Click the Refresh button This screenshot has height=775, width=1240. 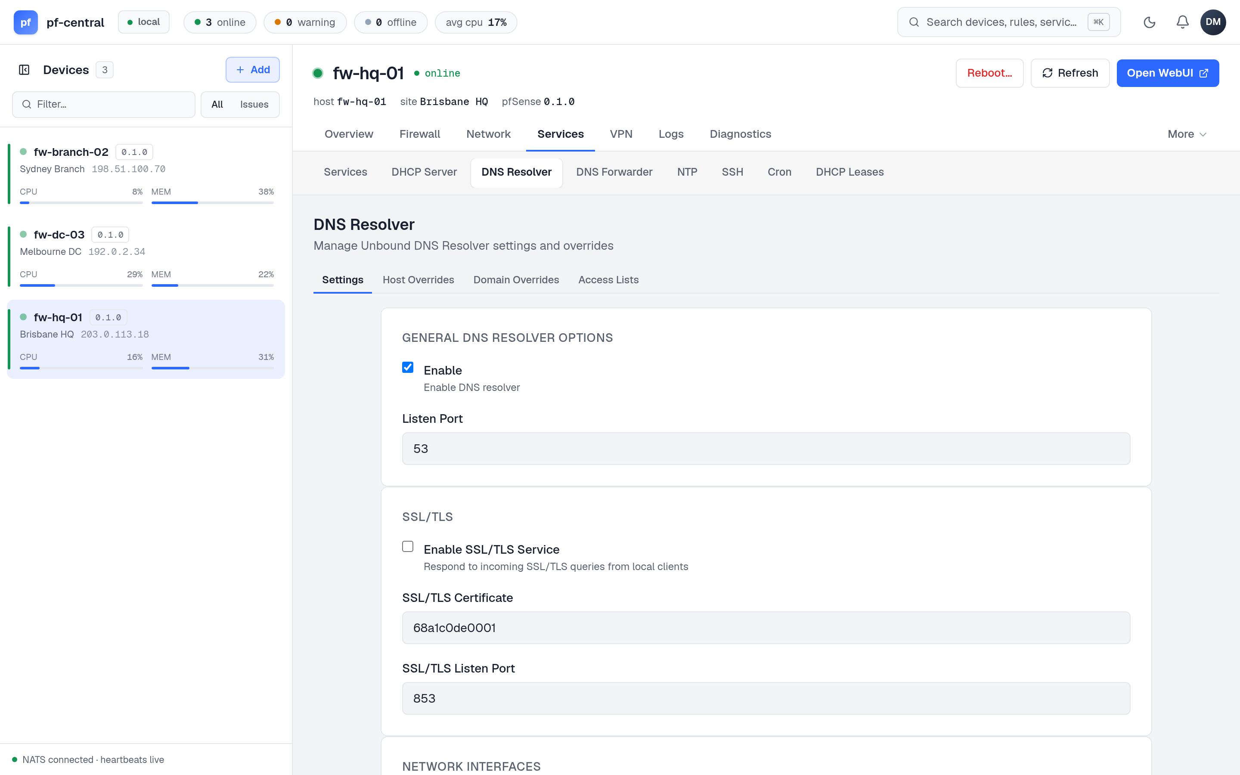pyautogui.click(x=1070, y=73)
